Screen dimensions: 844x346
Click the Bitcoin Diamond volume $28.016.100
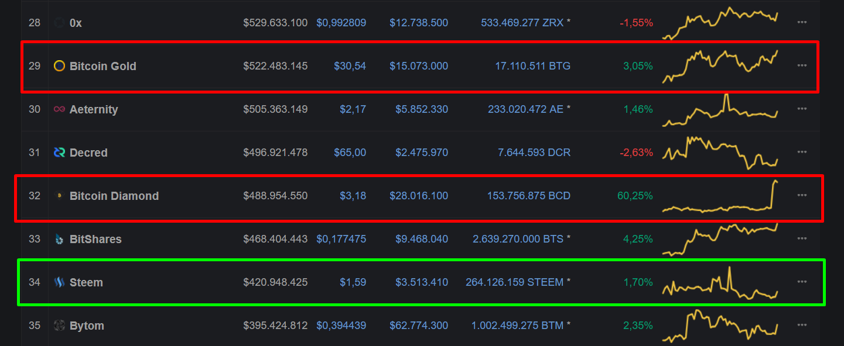(419, 196)
